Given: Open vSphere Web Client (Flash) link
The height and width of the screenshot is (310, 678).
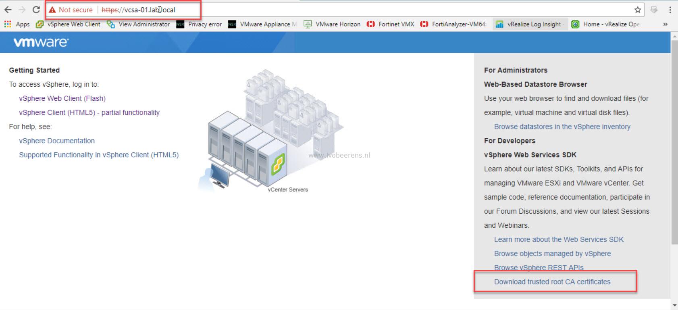Looking at the screenshot, I should [x=62, y=98].
